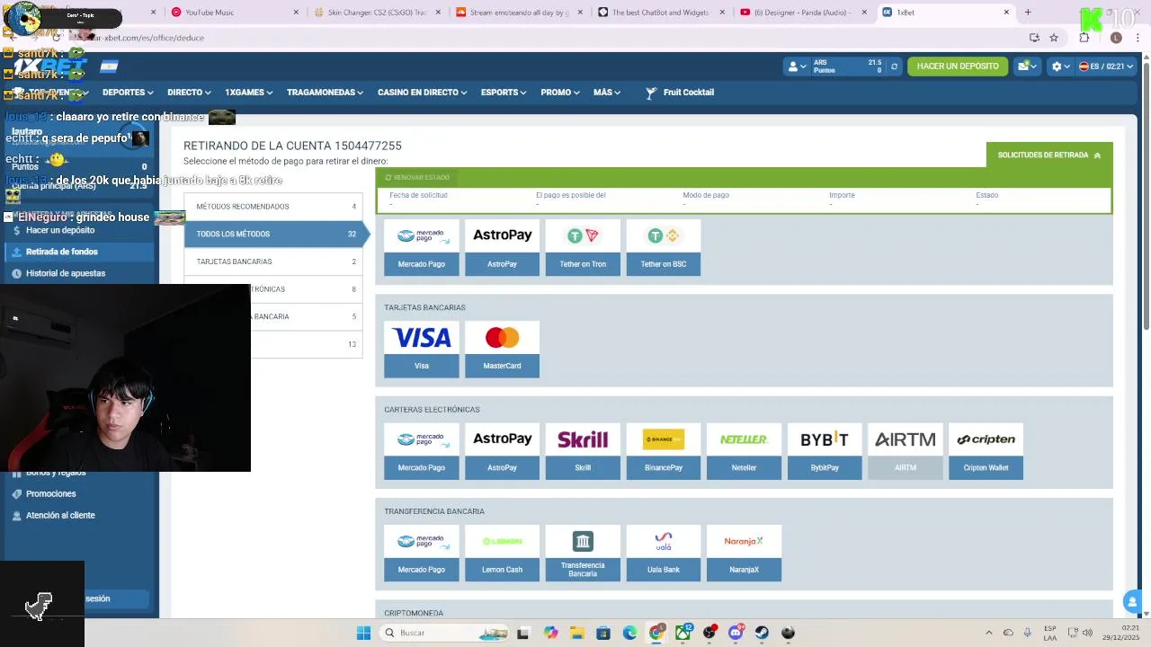Screen dimensions: 1151x647
Task: Open Retirada de fondos in sidebar
Action: tap(62, 252)
